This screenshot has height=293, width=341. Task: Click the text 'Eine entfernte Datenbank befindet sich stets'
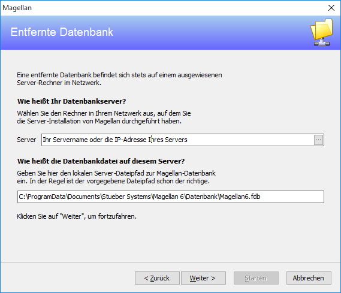coord(82,75)
